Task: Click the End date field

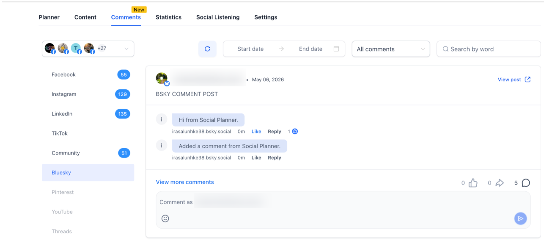Action: point(310,49)
